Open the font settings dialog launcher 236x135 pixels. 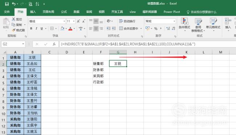tap(85, 36)
